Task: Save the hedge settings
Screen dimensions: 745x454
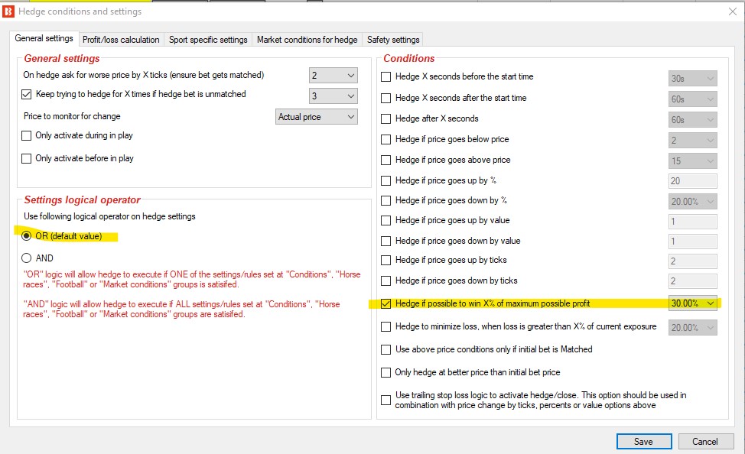Action: tap(644, 442)
